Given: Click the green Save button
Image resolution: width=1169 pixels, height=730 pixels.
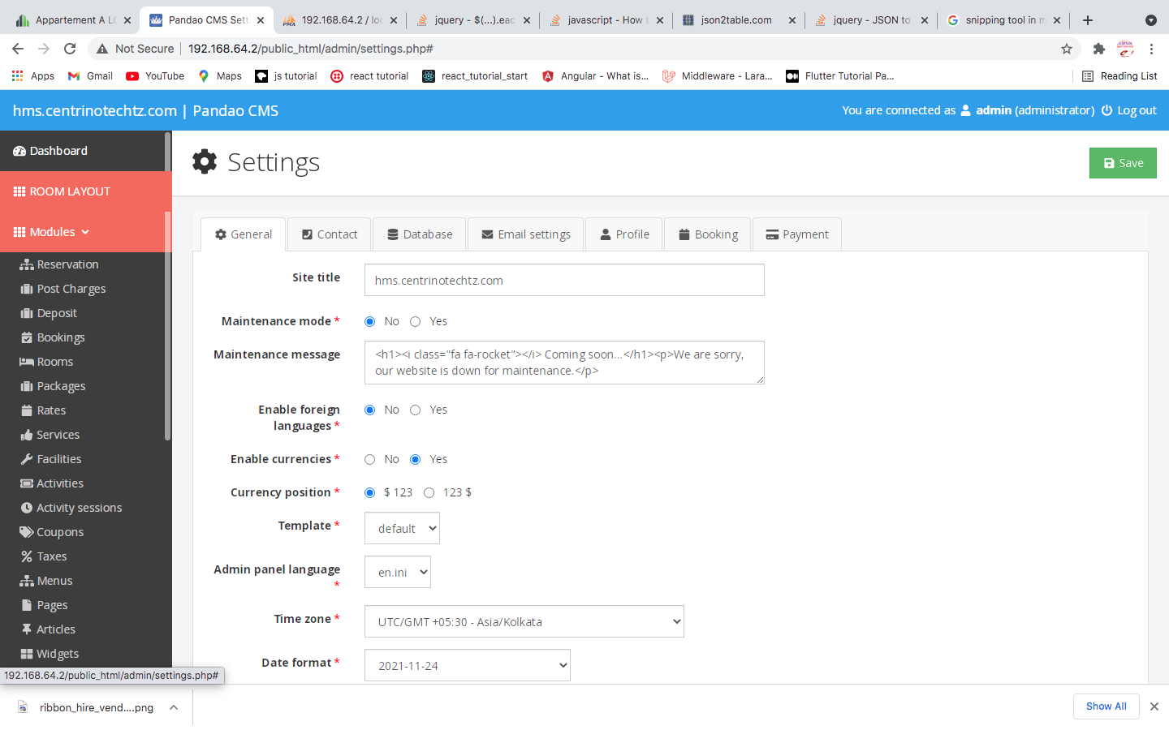Looking at the screenshot, I should coord(1123,163).
